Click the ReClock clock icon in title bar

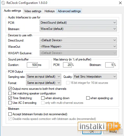(3, 3)
